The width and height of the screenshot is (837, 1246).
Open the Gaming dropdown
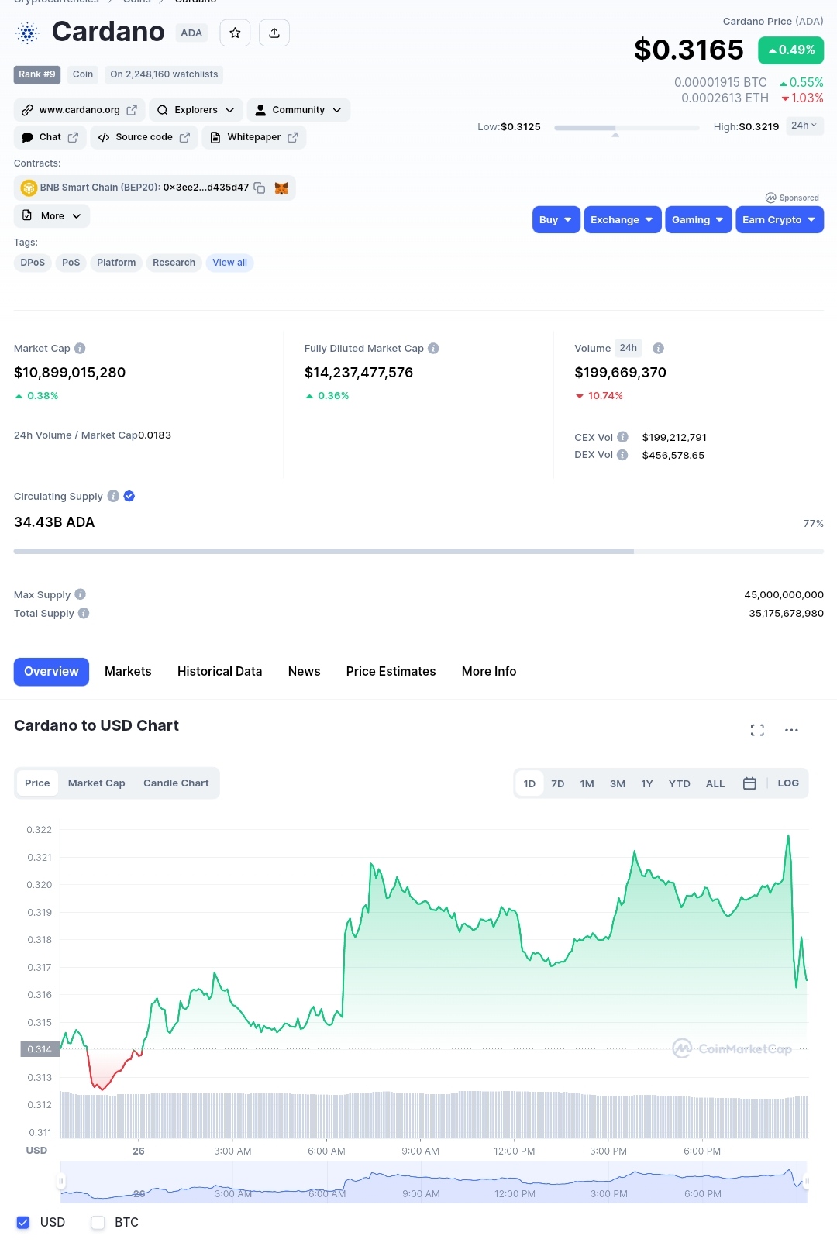coord(698,220)
